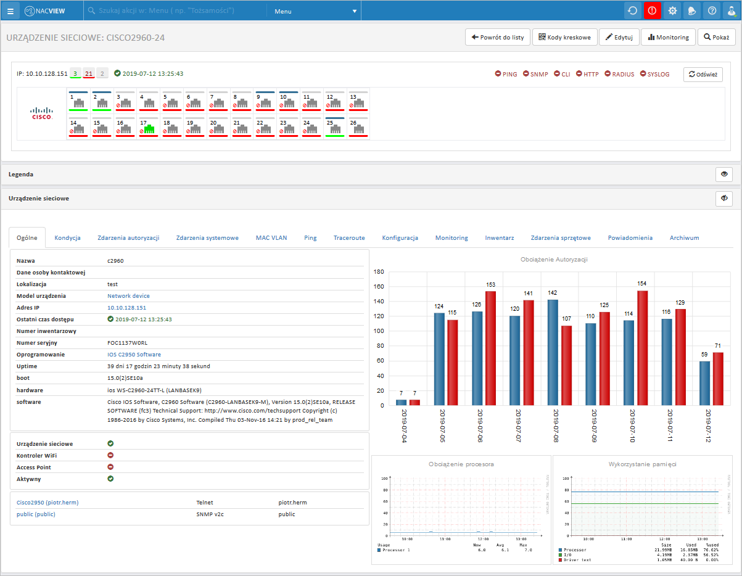Viewport: 742px width, 576px height.
Task: Toggle the PING status indicator
Action: point(506,74)
